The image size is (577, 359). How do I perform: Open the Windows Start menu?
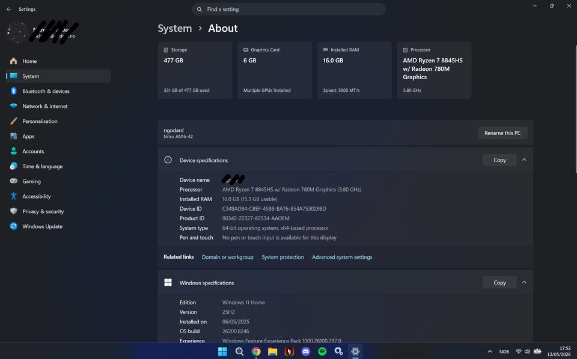click(222, 352)
